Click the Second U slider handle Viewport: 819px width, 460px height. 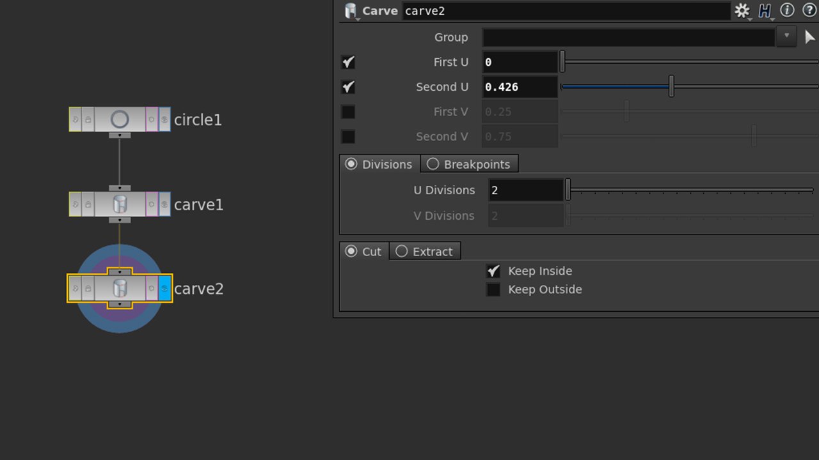[671, 86]
